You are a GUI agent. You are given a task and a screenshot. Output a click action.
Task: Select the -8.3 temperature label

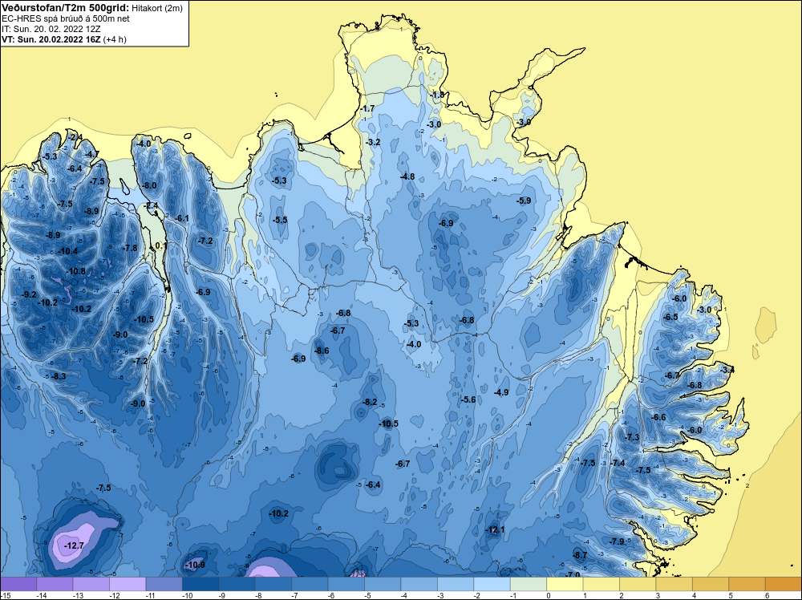pyautogui.click(x=59, y=376)
